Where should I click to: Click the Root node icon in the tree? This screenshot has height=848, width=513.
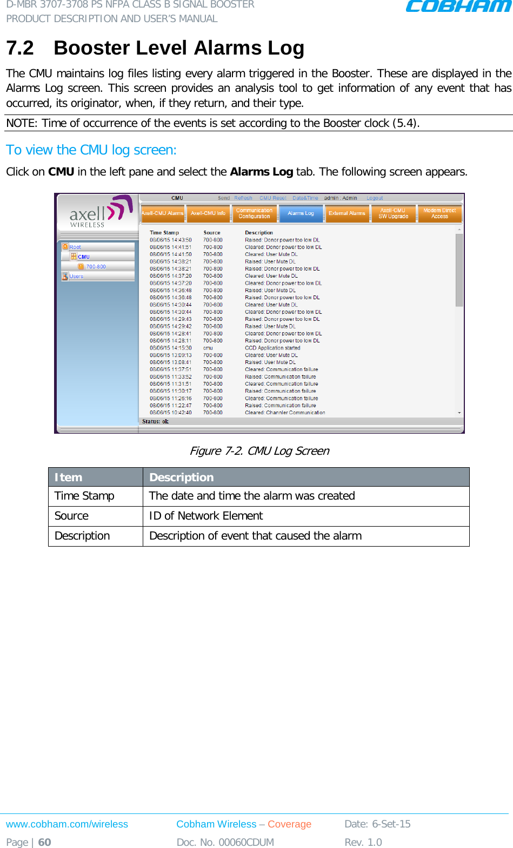click(x=65, y=247)
